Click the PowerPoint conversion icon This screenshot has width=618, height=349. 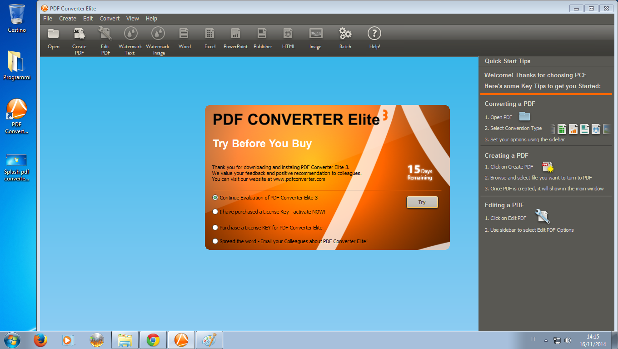pos(235,34)
